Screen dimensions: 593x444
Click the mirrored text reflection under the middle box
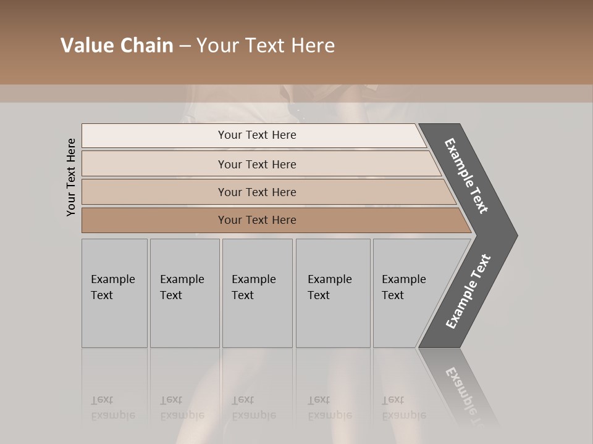coord(254,407)
